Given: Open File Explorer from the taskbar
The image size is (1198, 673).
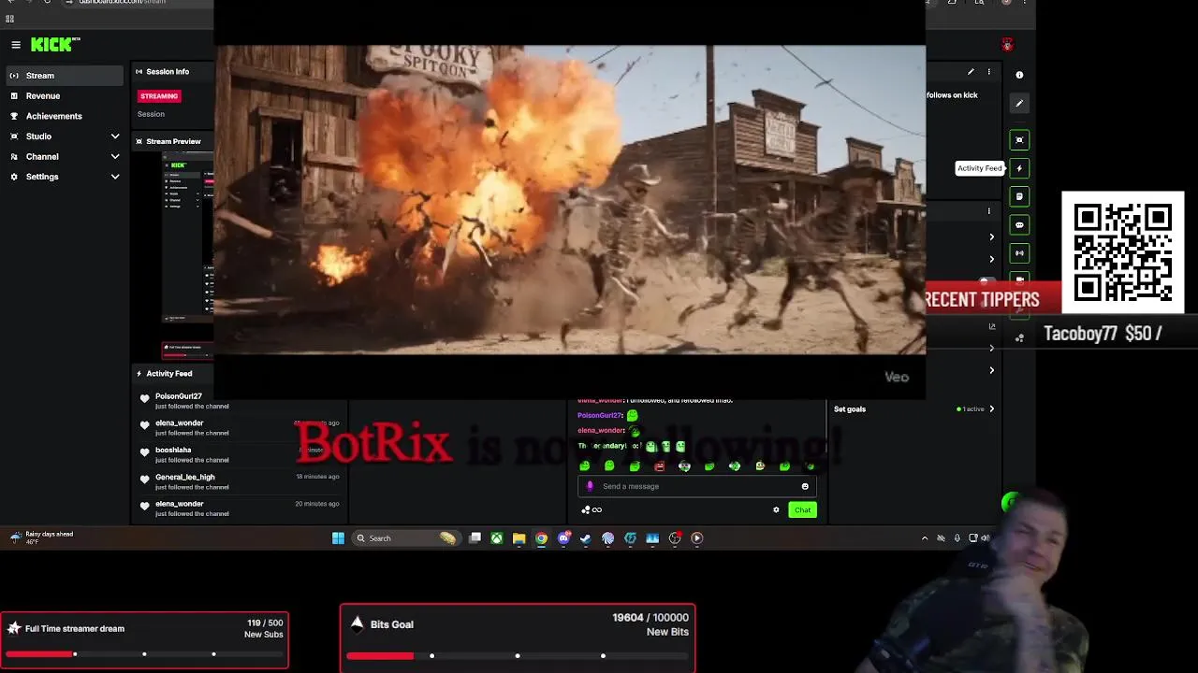Looking at the screenshot, I should point(519,538).
